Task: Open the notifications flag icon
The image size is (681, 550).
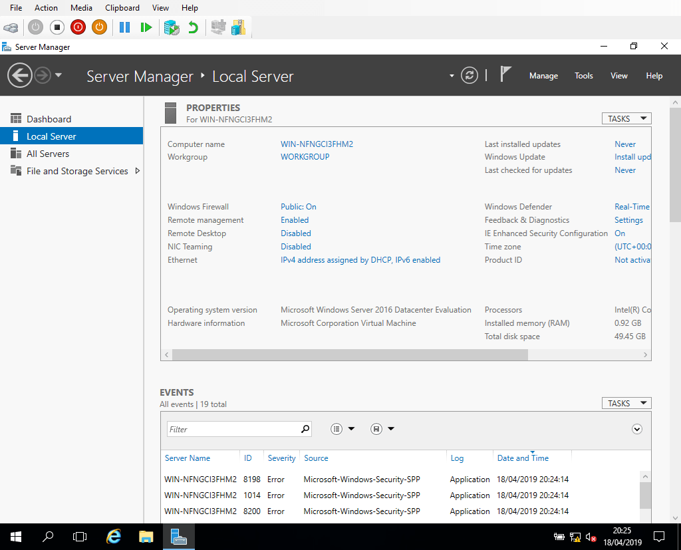Action: pos(505,74)
